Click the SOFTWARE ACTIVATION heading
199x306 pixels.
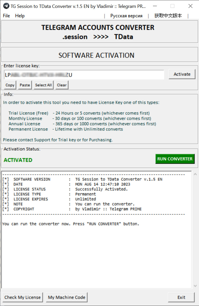[96, 55]
